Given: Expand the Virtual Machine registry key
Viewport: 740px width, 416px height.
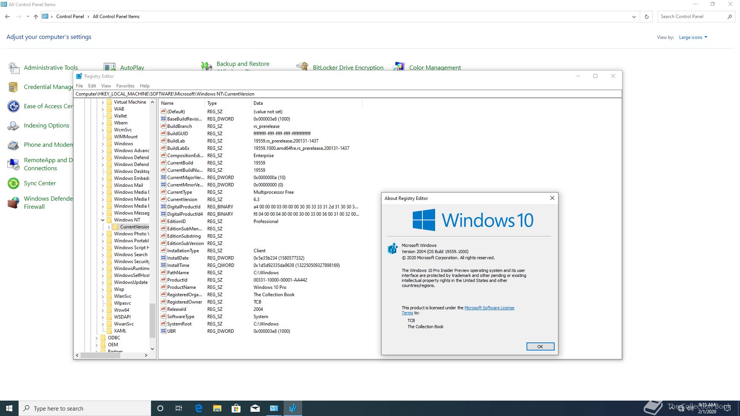Looking at the screenshot, I should pos(103,102).
